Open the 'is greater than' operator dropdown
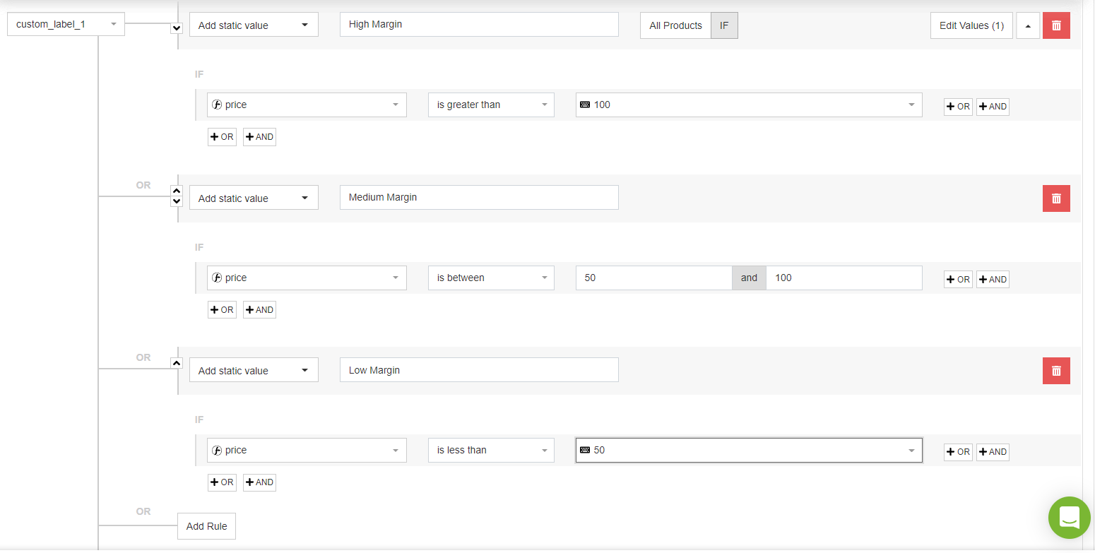1095x553 pixels. [x=491, y=105]
